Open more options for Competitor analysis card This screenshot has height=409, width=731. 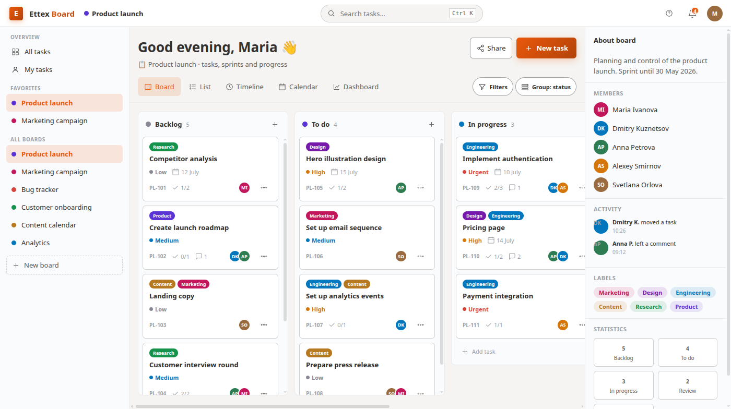click(264, 188)
